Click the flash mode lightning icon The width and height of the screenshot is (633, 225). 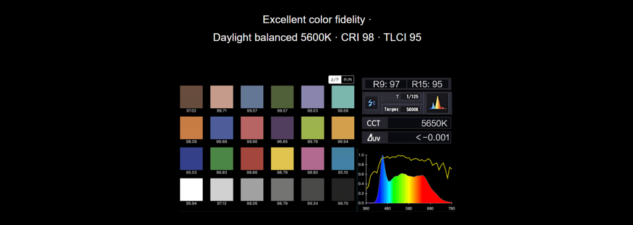pyautogui.click(x=372, y=103)
